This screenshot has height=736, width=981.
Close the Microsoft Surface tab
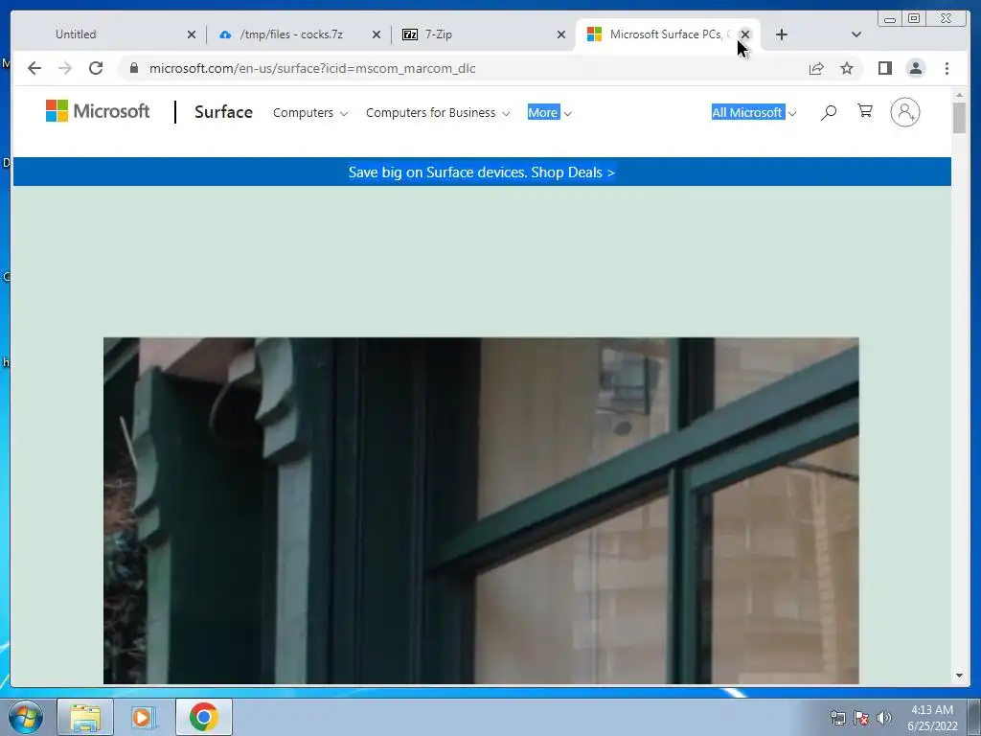(745, 34)
